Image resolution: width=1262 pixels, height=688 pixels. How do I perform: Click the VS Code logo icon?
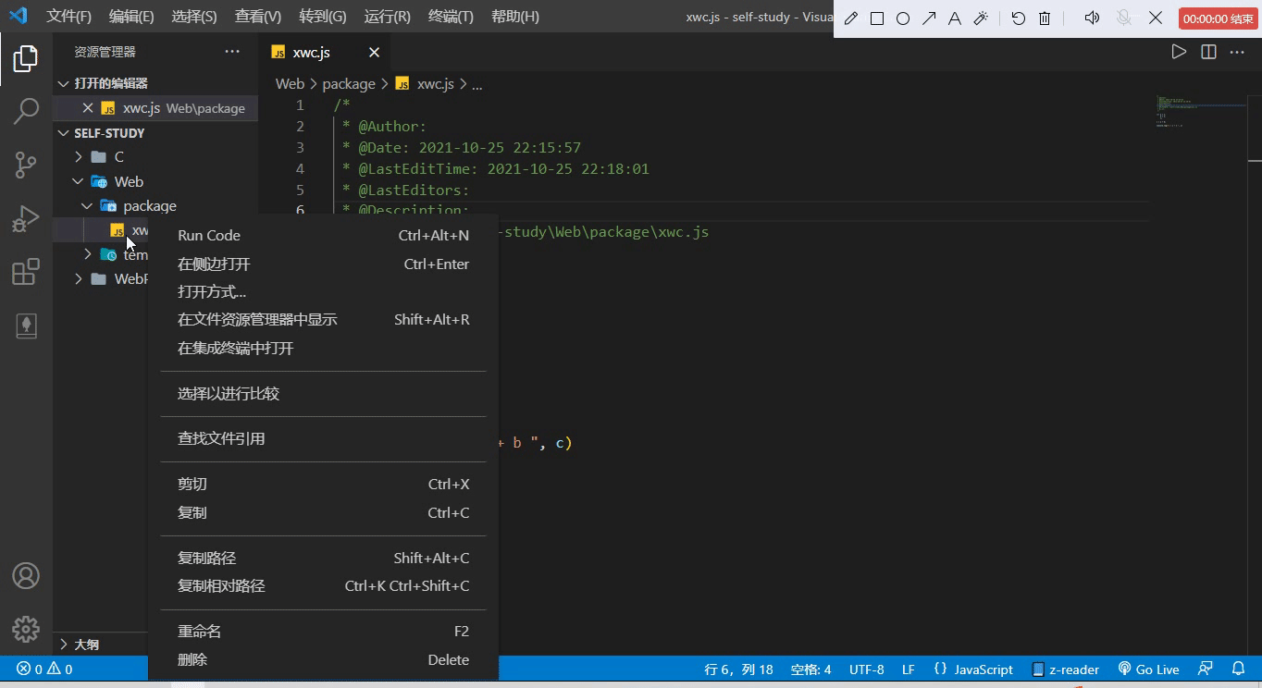pyautogui.click(x=19, y=16)
